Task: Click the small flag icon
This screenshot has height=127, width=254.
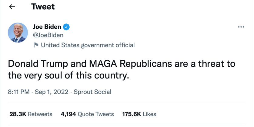Action: point(36,45)
